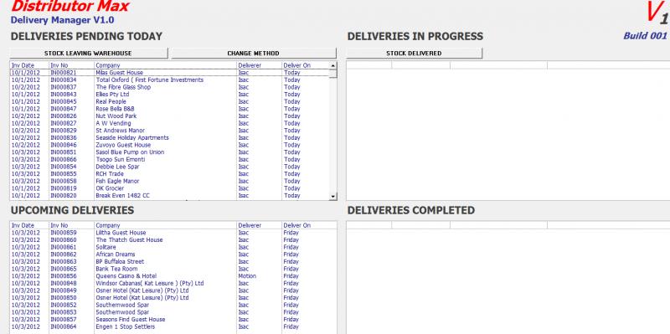Select the Seaside Holiday Apartments row

(x=169, y=138)
